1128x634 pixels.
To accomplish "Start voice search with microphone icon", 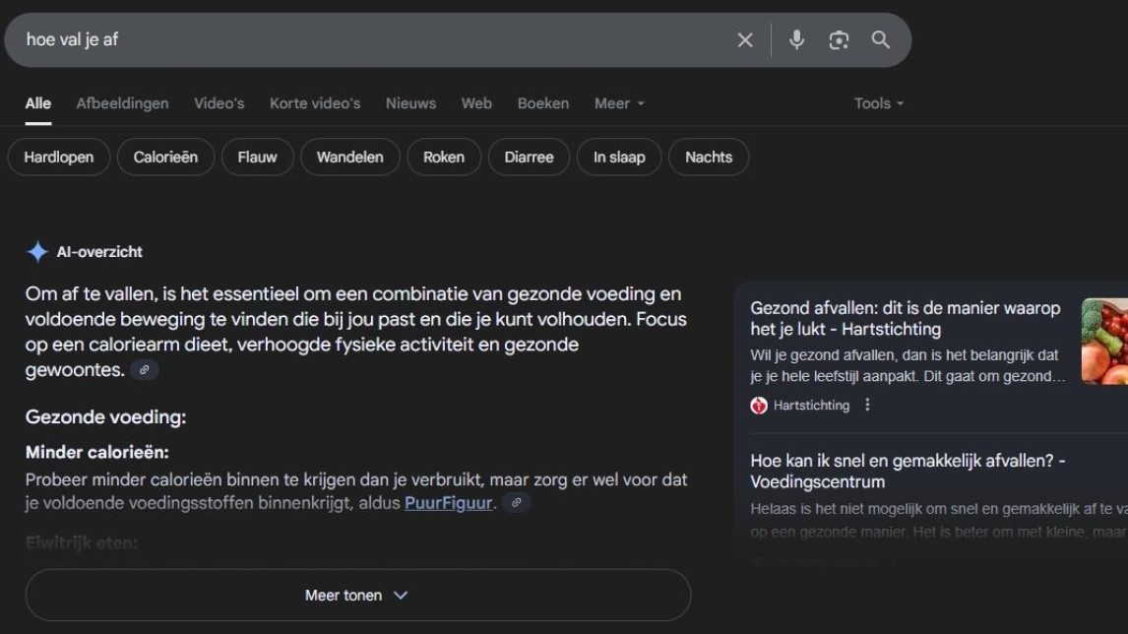I will click(x=796, y=39).
